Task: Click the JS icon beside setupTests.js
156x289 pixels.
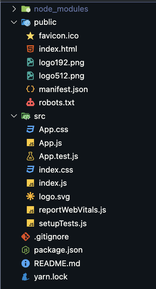Action: coord(30,223)
